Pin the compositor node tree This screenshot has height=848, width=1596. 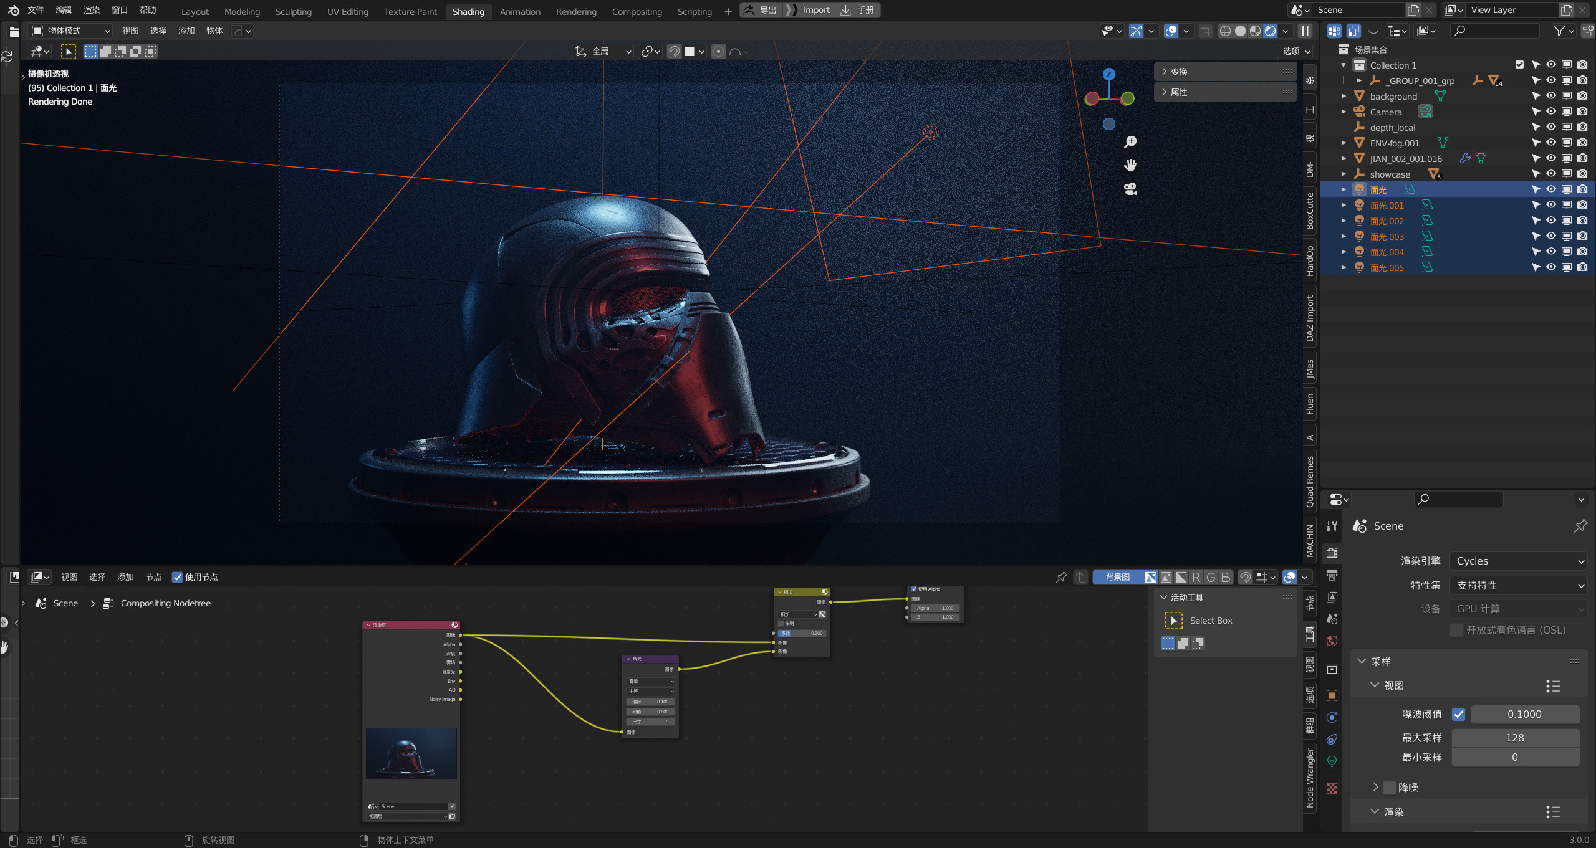coord(1061,578)
